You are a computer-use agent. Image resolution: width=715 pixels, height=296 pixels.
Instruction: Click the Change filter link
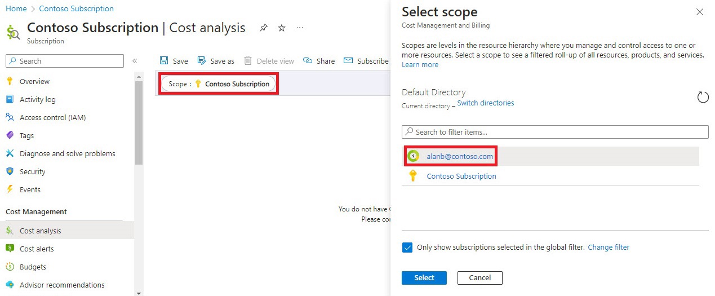[x=609, y=248]
